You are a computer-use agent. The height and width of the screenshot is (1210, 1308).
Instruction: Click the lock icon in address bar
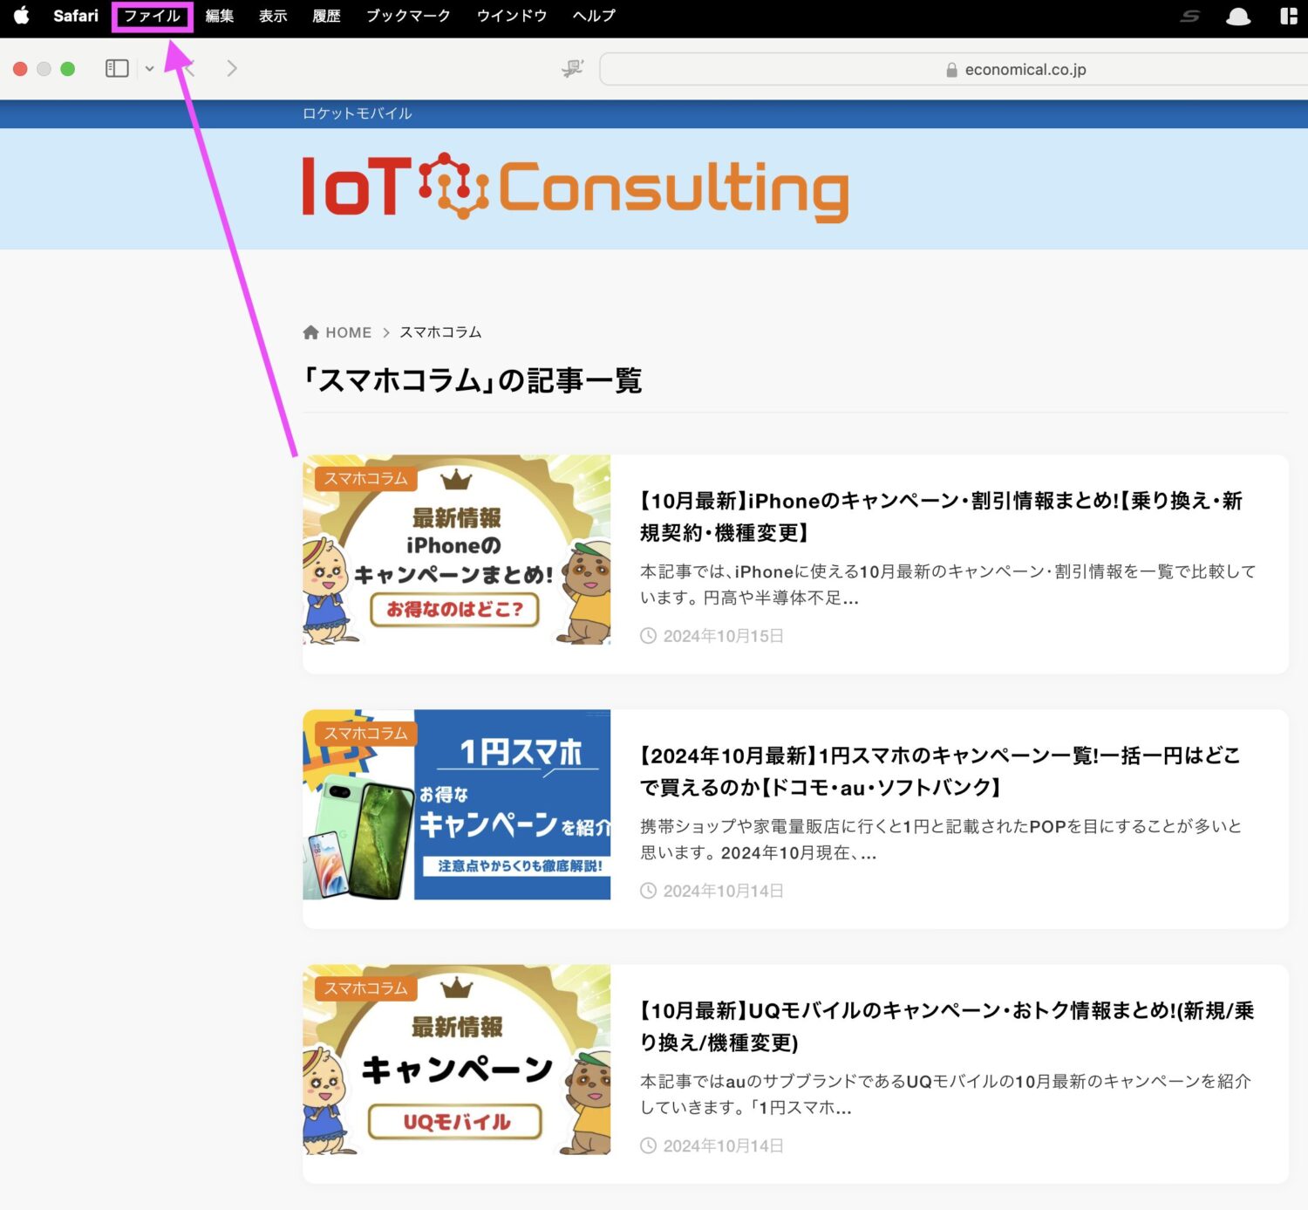tap(951, 70)
